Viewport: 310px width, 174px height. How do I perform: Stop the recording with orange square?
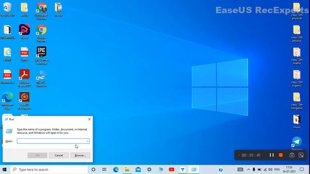(281, 155)
